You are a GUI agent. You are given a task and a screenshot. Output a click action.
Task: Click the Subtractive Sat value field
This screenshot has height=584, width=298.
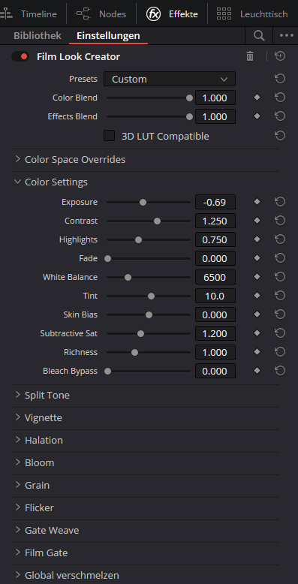(215, 333)
